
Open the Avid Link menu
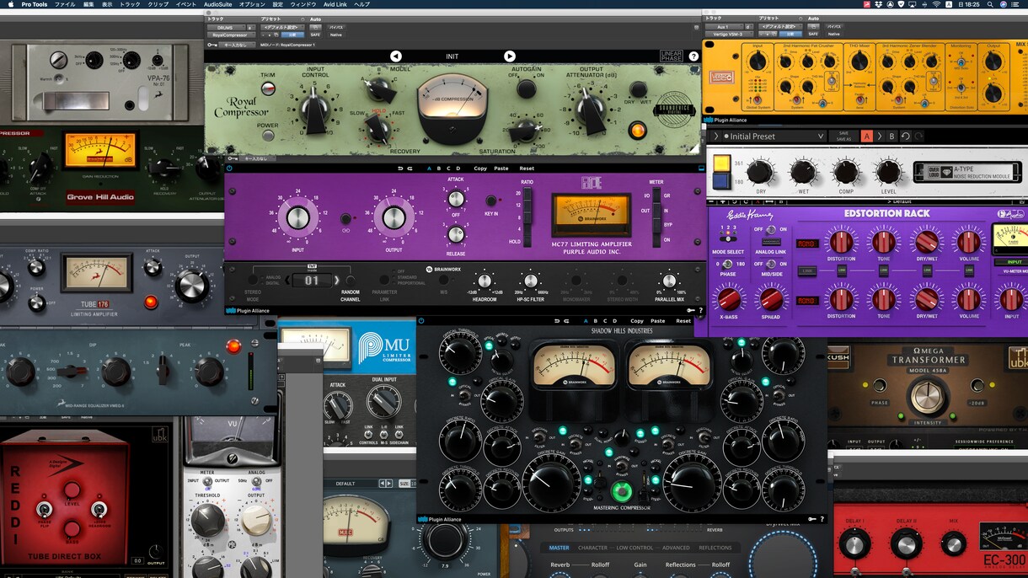tap(335, 4)
